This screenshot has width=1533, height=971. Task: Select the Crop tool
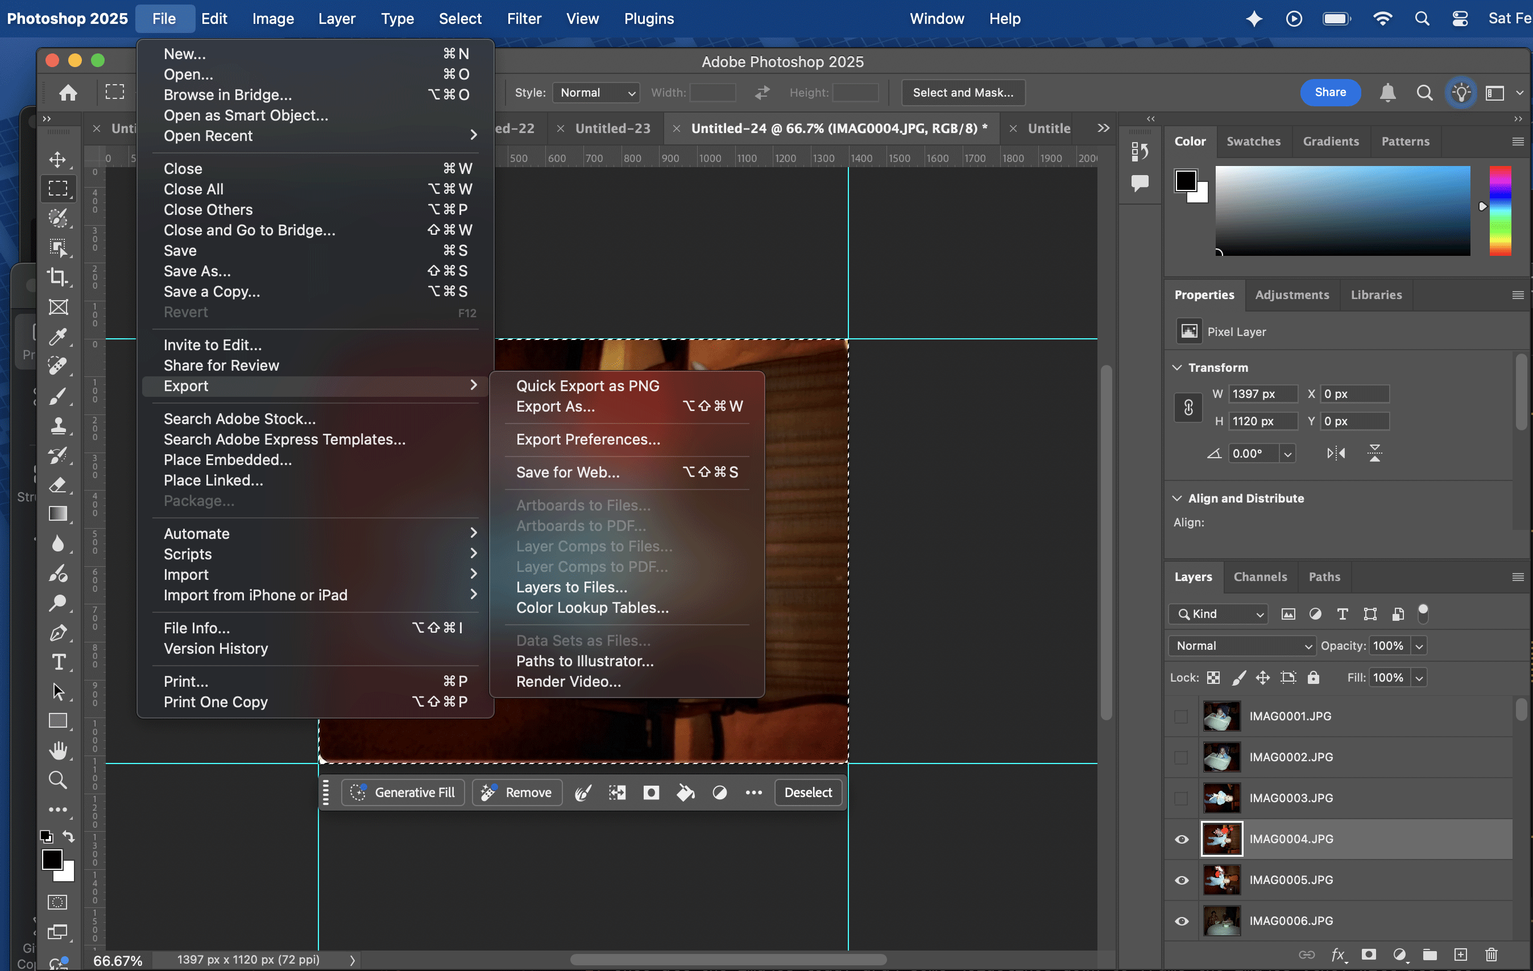58,277
